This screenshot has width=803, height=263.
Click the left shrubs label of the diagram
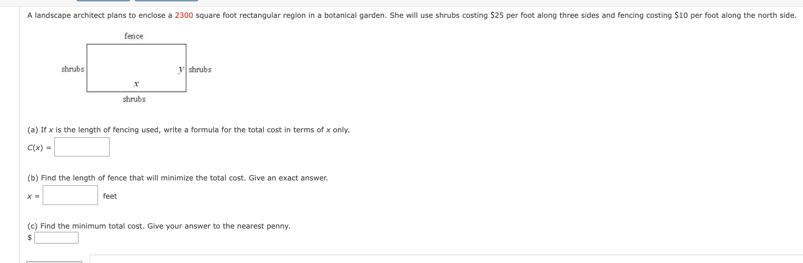(x=72, y=70)
